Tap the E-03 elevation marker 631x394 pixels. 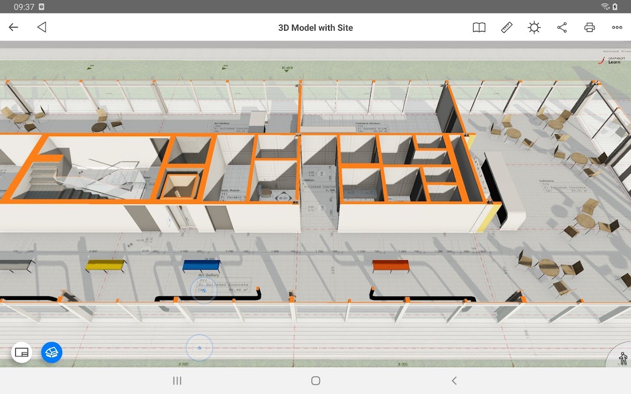pyautogui.click(x=287, y=68)
